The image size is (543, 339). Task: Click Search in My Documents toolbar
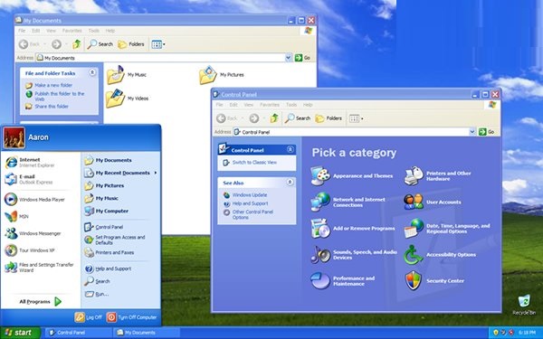100,44
